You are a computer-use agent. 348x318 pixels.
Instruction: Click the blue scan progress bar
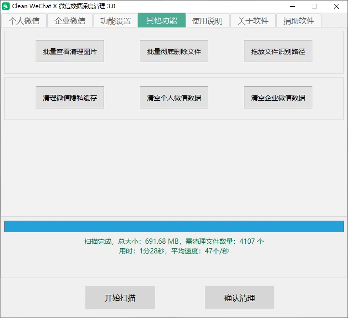[174, 226]
